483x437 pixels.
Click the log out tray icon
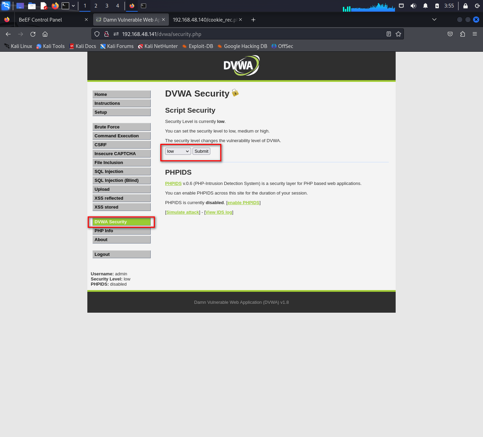click(x=477, y=6)
